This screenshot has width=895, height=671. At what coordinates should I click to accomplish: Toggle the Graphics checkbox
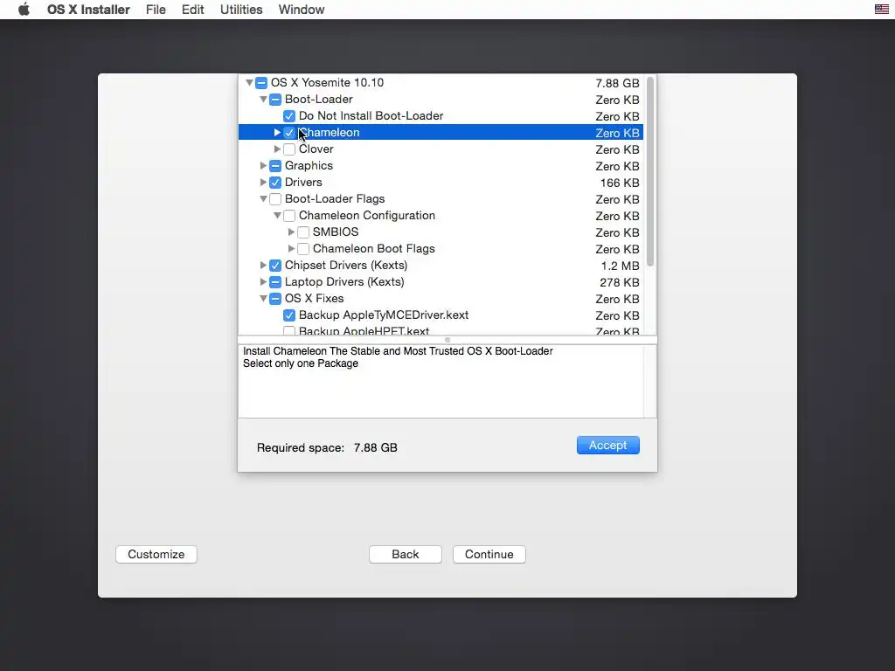pos(275,165)
